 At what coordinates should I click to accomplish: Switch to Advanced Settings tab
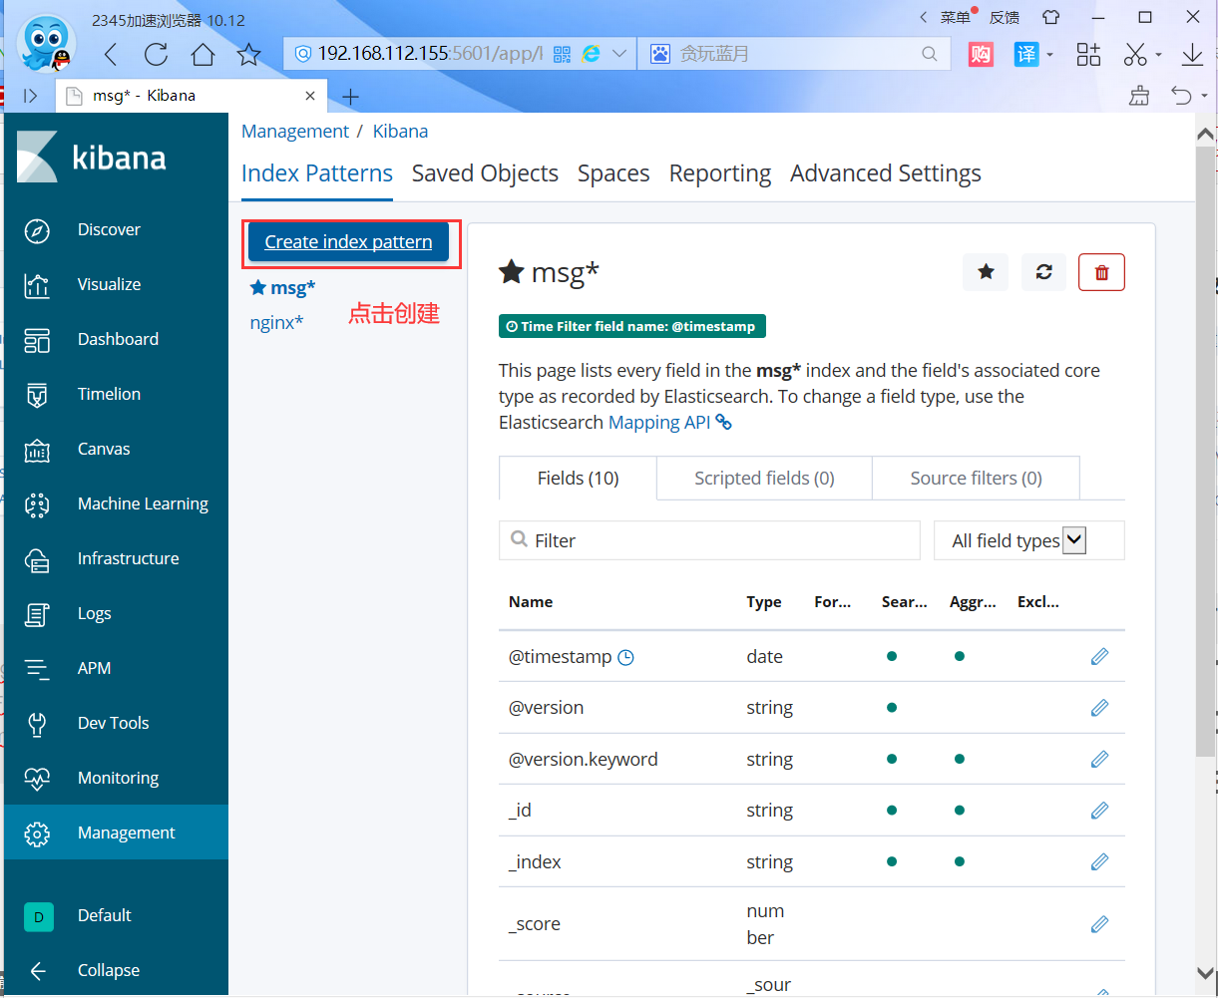pyautogui.click(x=886, y=173)
